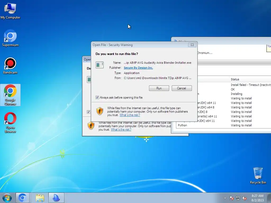Click Run in the Security Warning dialog
271x203 pixels.
pos(159,88)
